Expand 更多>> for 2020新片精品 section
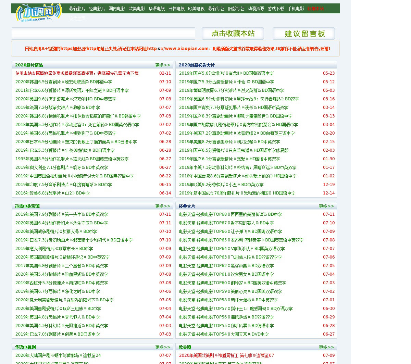Screen dimensions: 411x364 pyautogui.click(x=163, y=65)
